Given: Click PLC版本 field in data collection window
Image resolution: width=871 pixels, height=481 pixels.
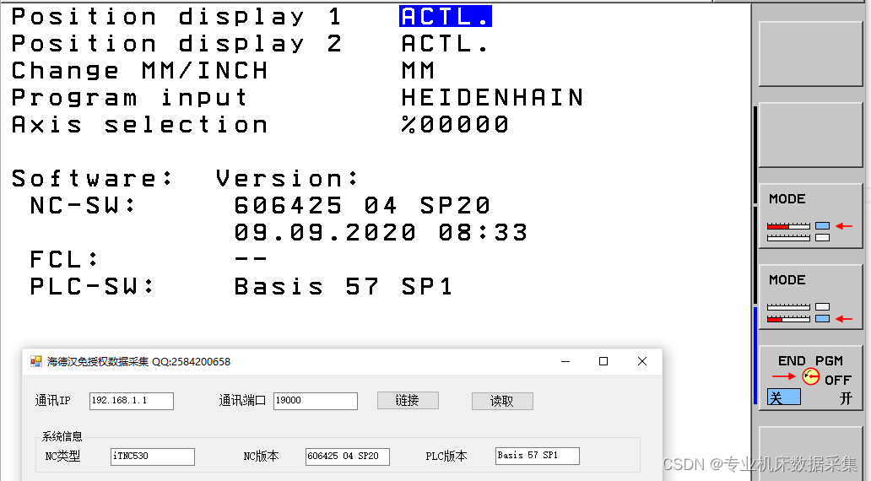Looking at the screenshot, I should coord(538,456).
